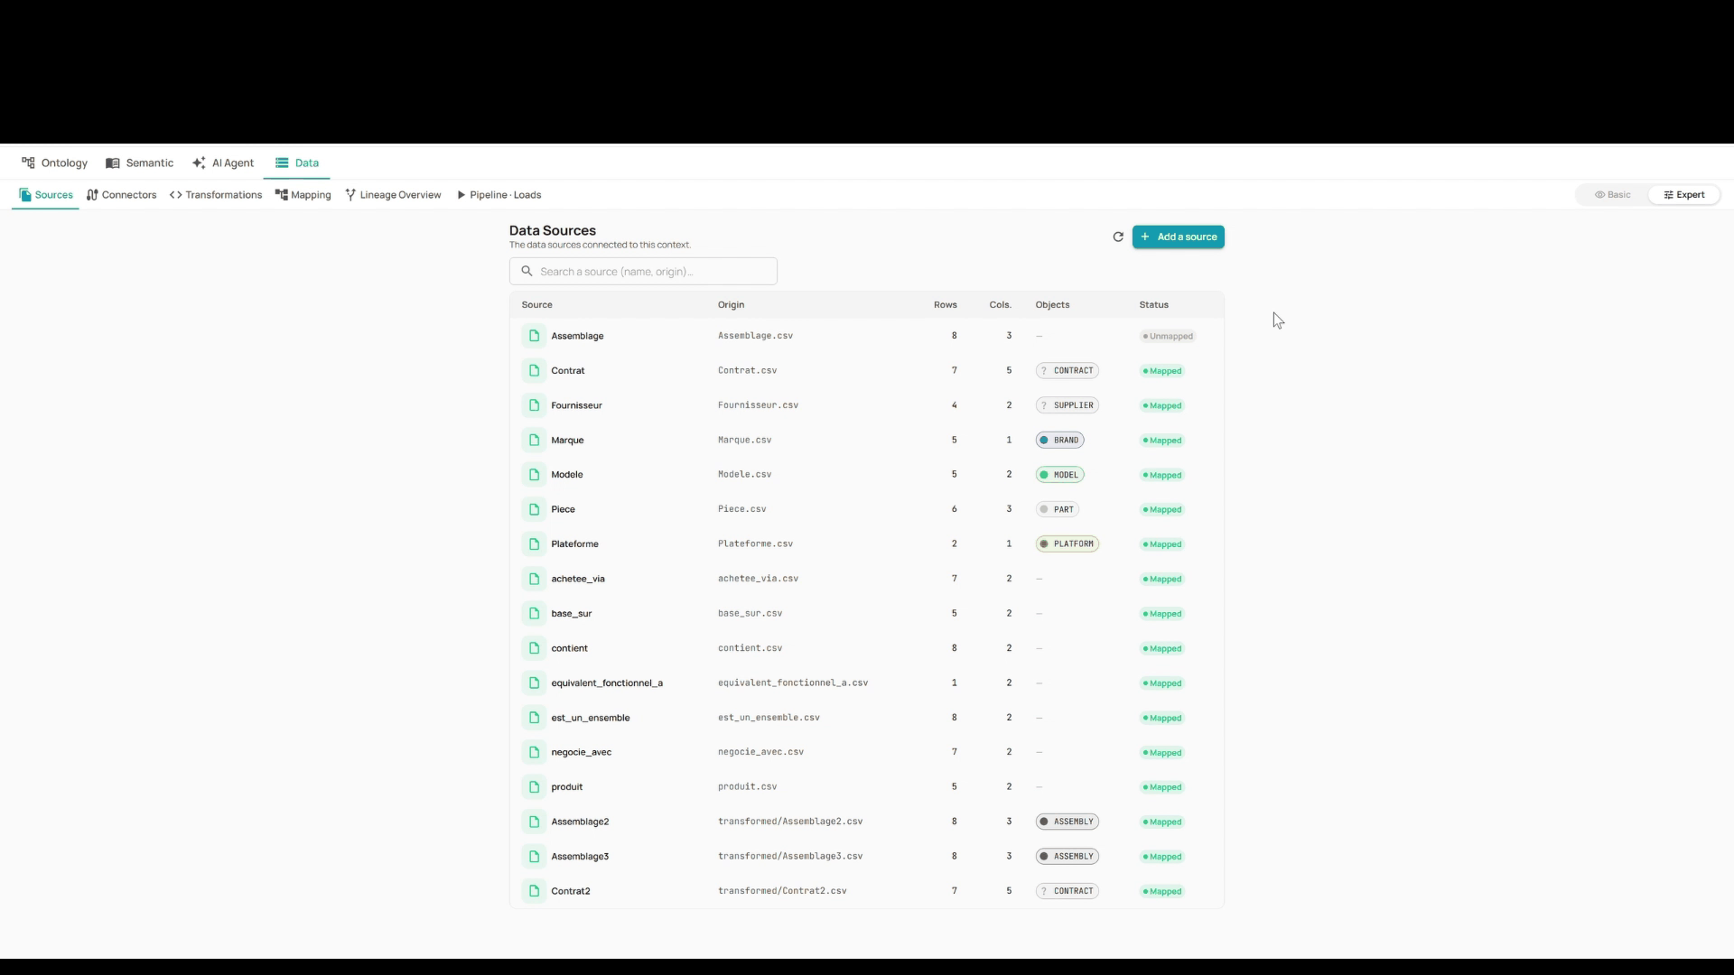Click the PLATFORM object badge
The width and height of the screenshot is (1734, 975).
(x=1067, y=544)
